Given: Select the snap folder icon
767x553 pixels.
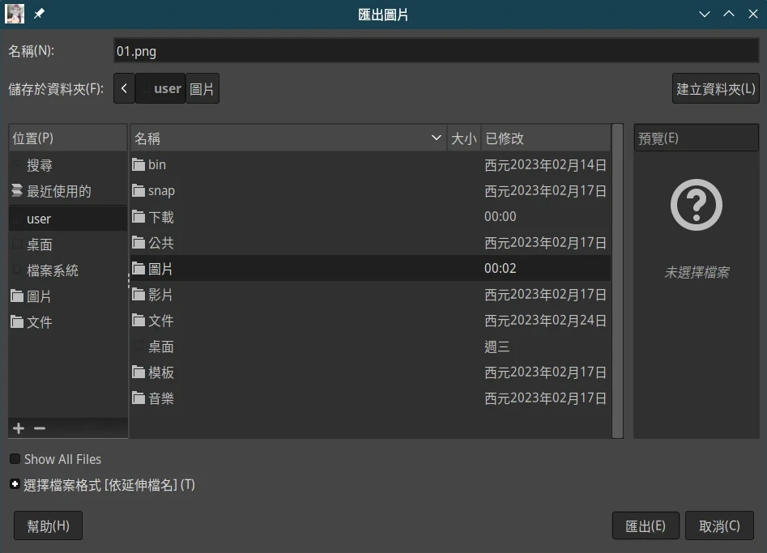Looking at the screenshot, I should click(138, 191).
